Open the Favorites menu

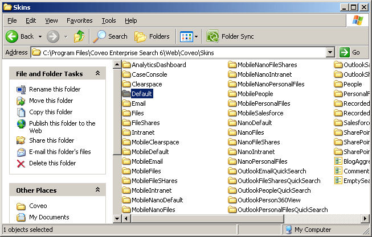(80, 20)
